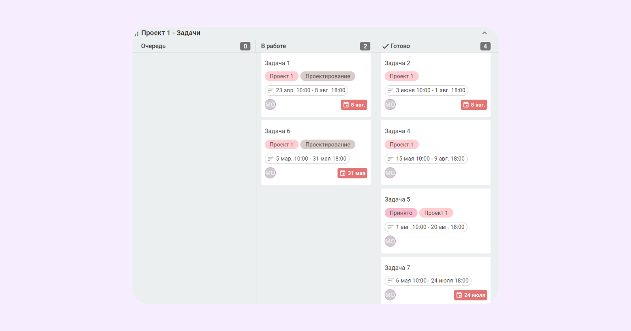Click the Проект 1 tag on Задача 5
Viewport: 631px width, 331px height.
(436, 213)
